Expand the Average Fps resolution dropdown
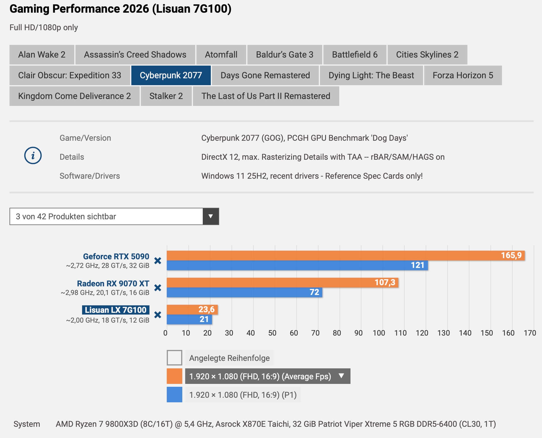 pyautogui.click(x=268, y=376)
